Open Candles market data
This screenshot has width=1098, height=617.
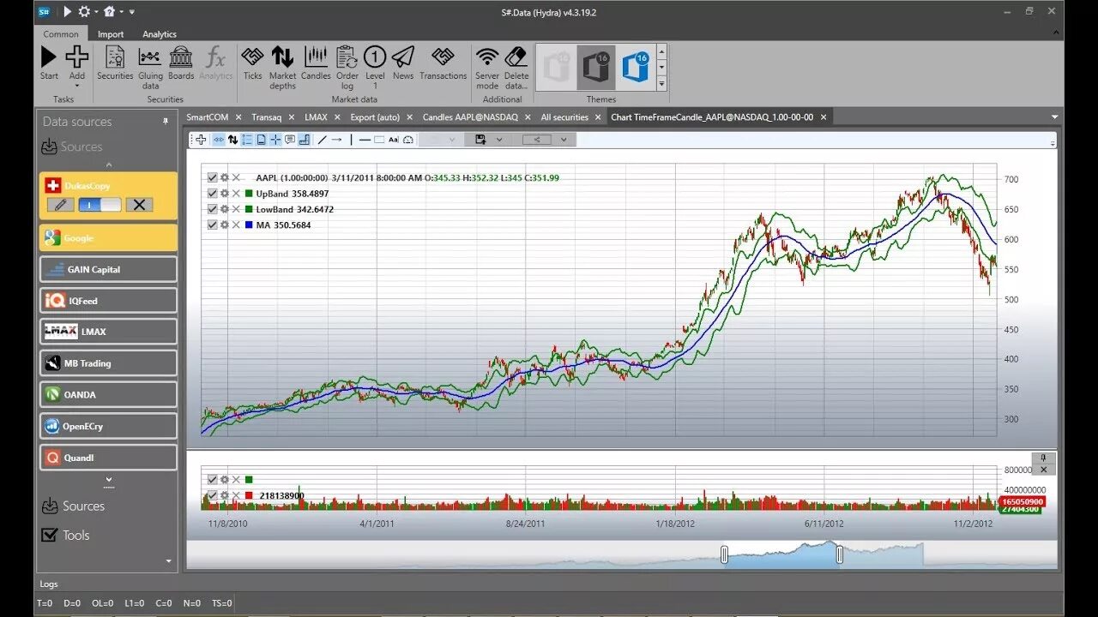(316, 63)
